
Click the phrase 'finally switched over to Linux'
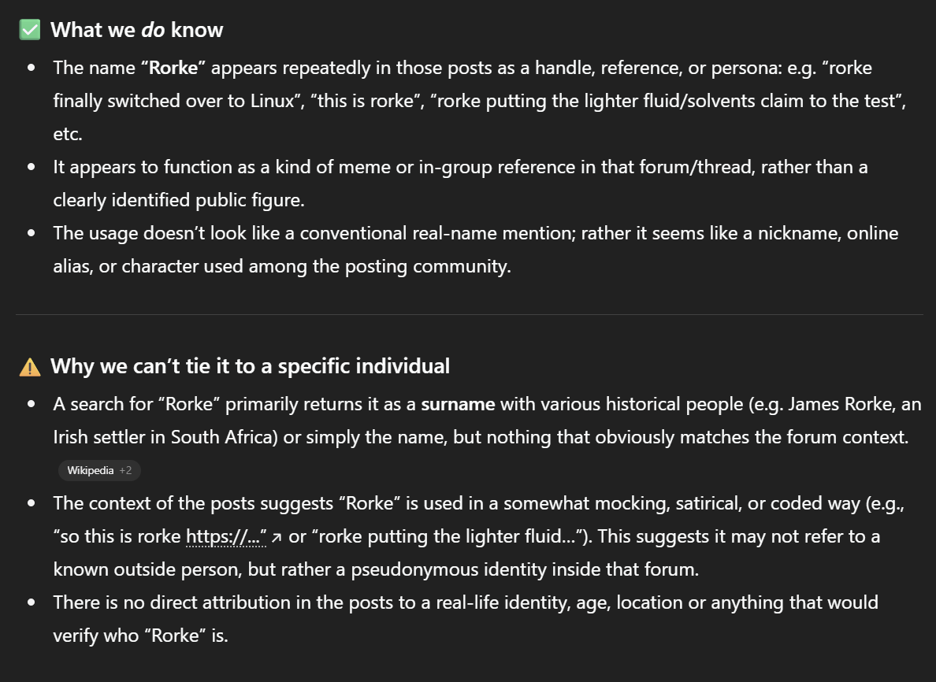[173, 101]
